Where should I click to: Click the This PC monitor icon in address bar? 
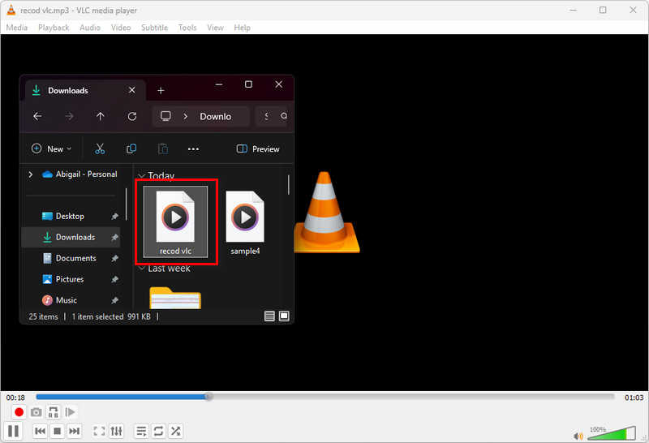(x=165, y=116)
